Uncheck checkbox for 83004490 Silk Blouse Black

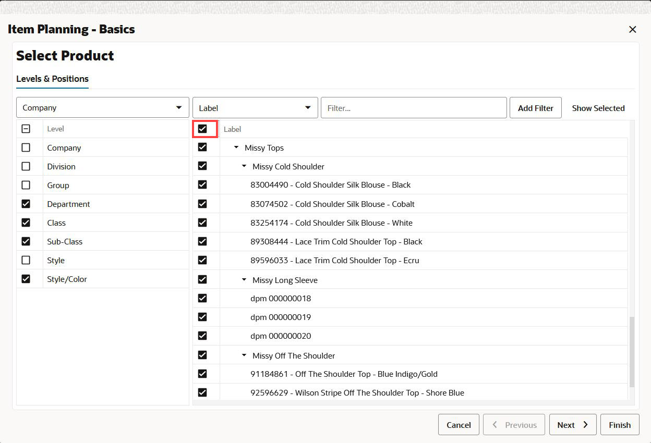(x=202, y=184)
